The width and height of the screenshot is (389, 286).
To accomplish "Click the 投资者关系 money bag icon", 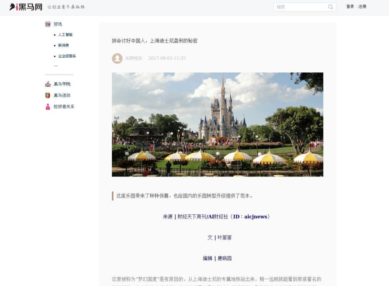I will tap(48, 107).
